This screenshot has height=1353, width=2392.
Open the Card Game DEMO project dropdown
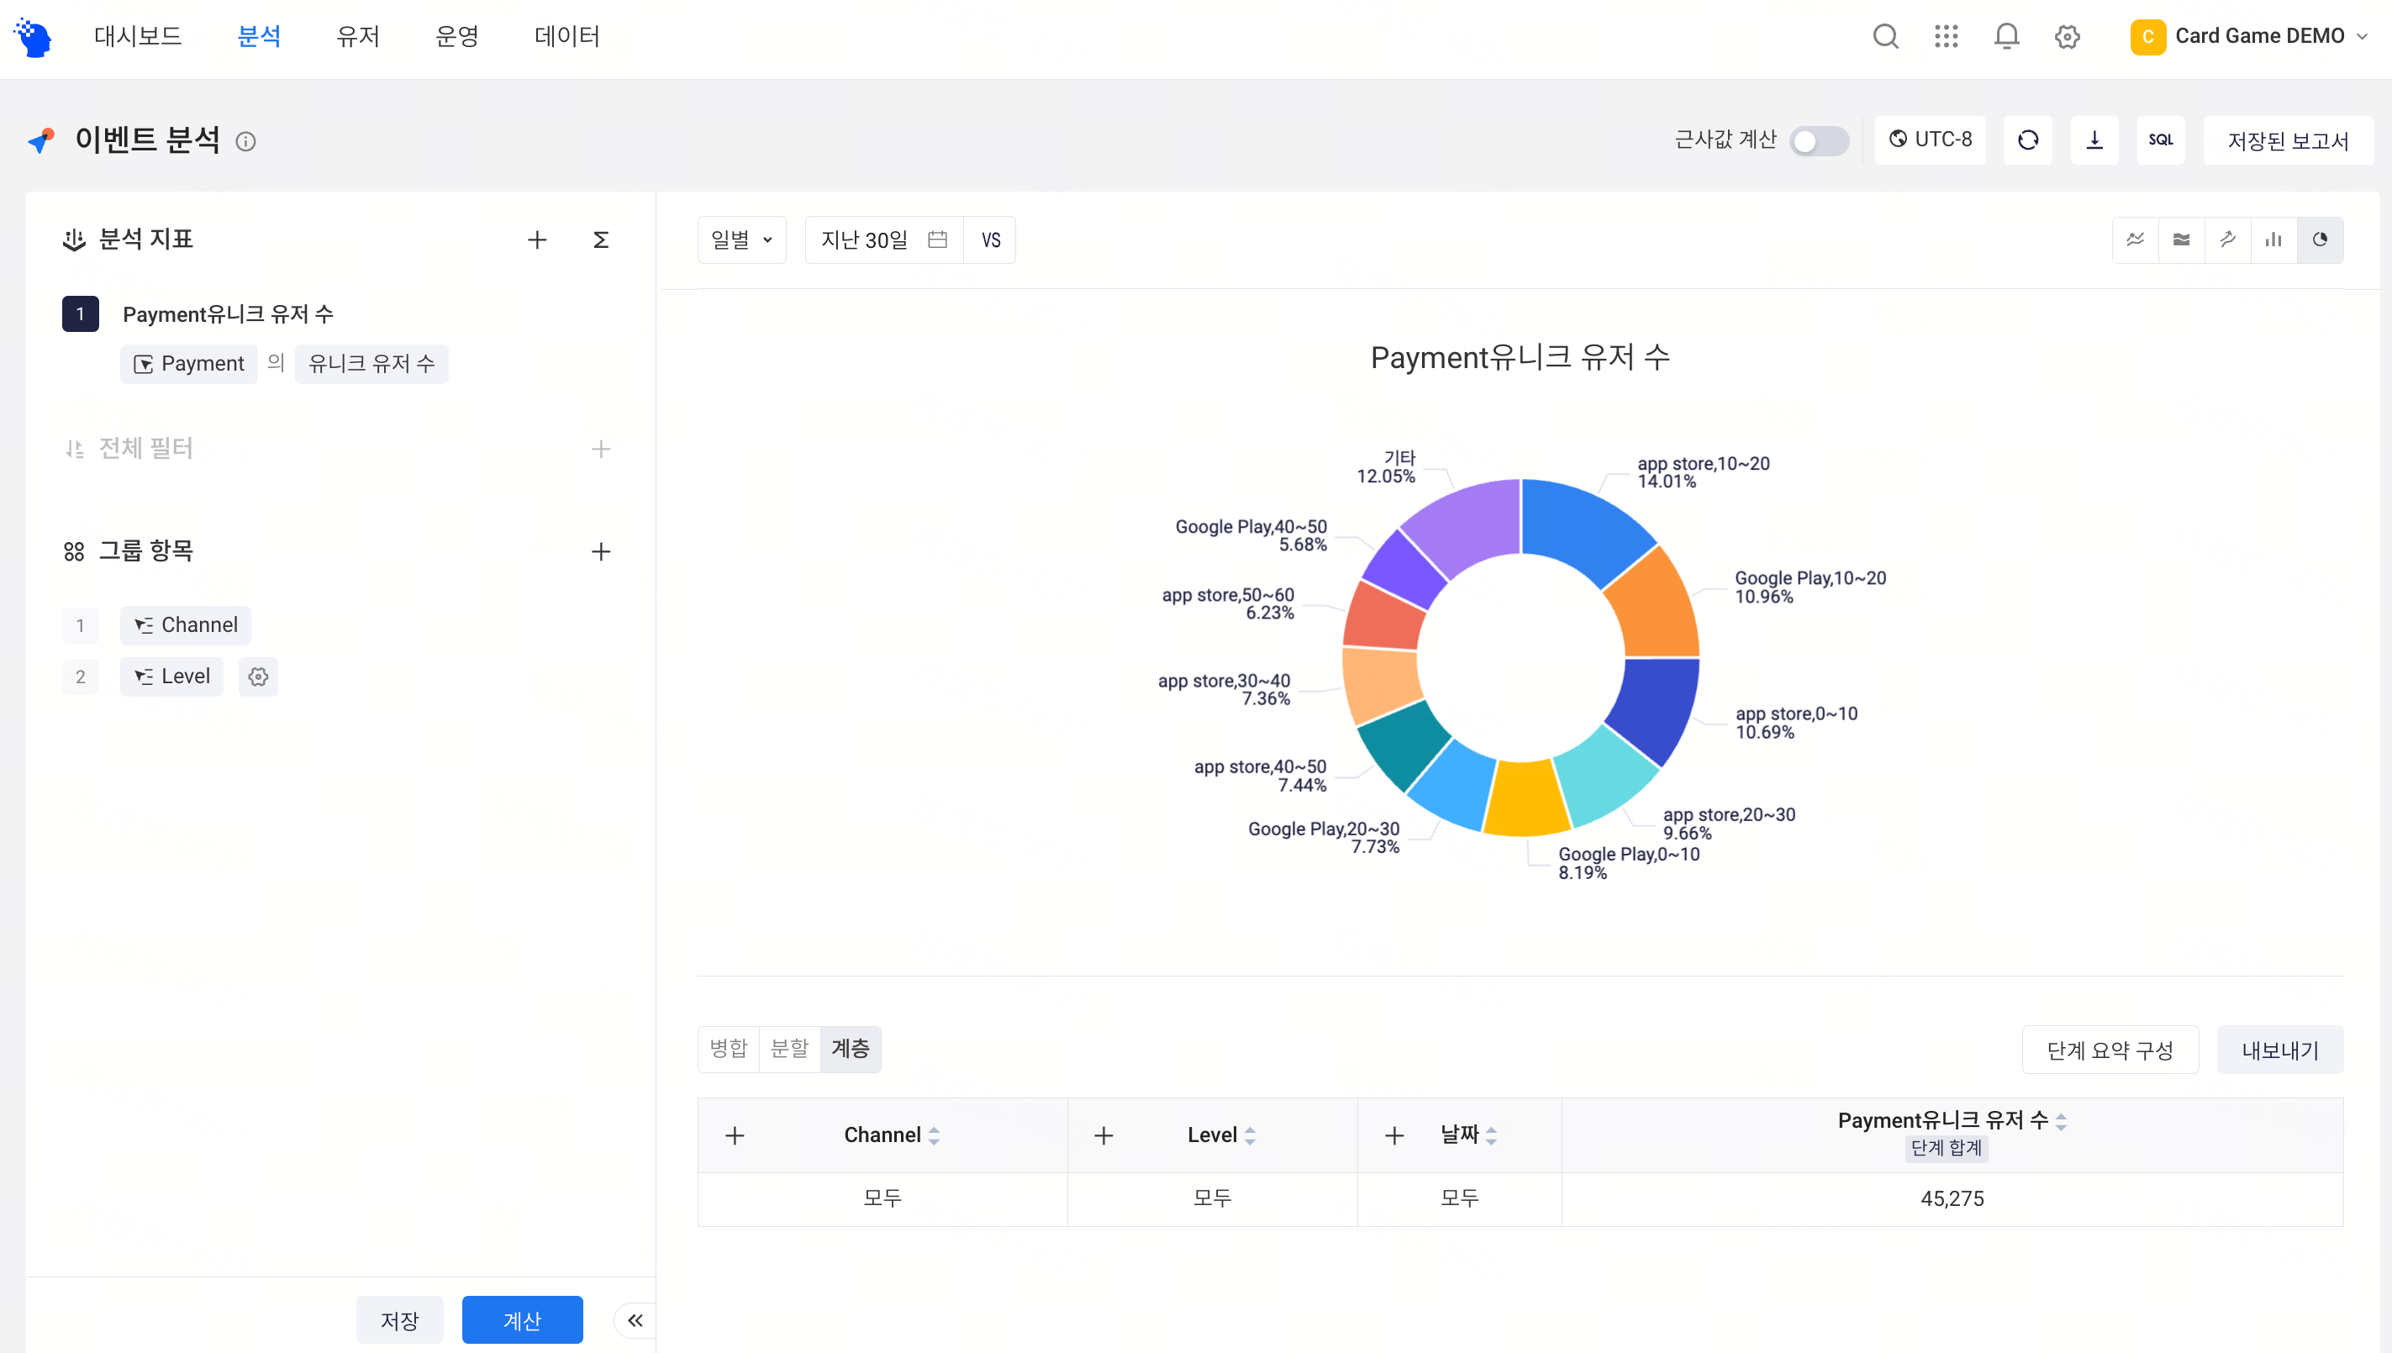coord(2251,36)
